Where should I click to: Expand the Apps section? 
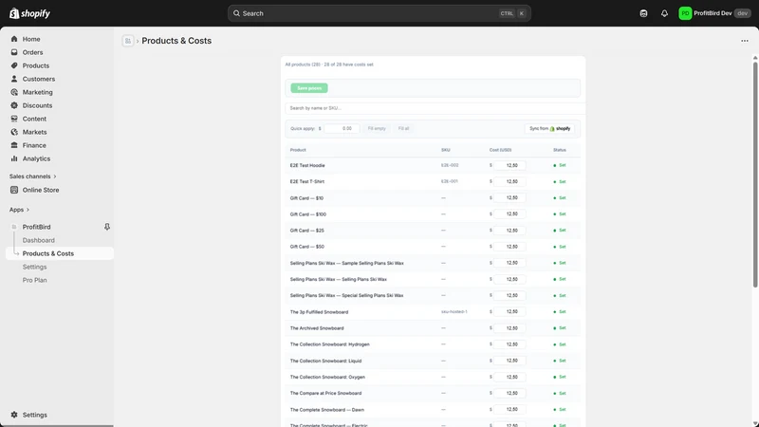19,210
